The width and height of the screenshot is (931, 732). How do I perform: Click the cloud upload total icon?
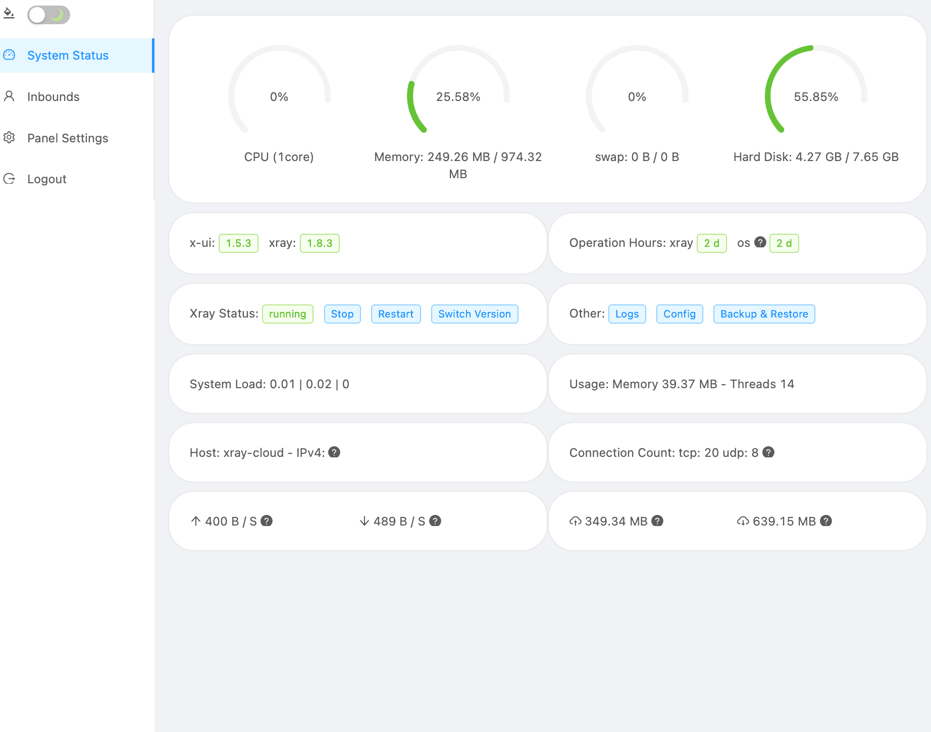(576, 521)
